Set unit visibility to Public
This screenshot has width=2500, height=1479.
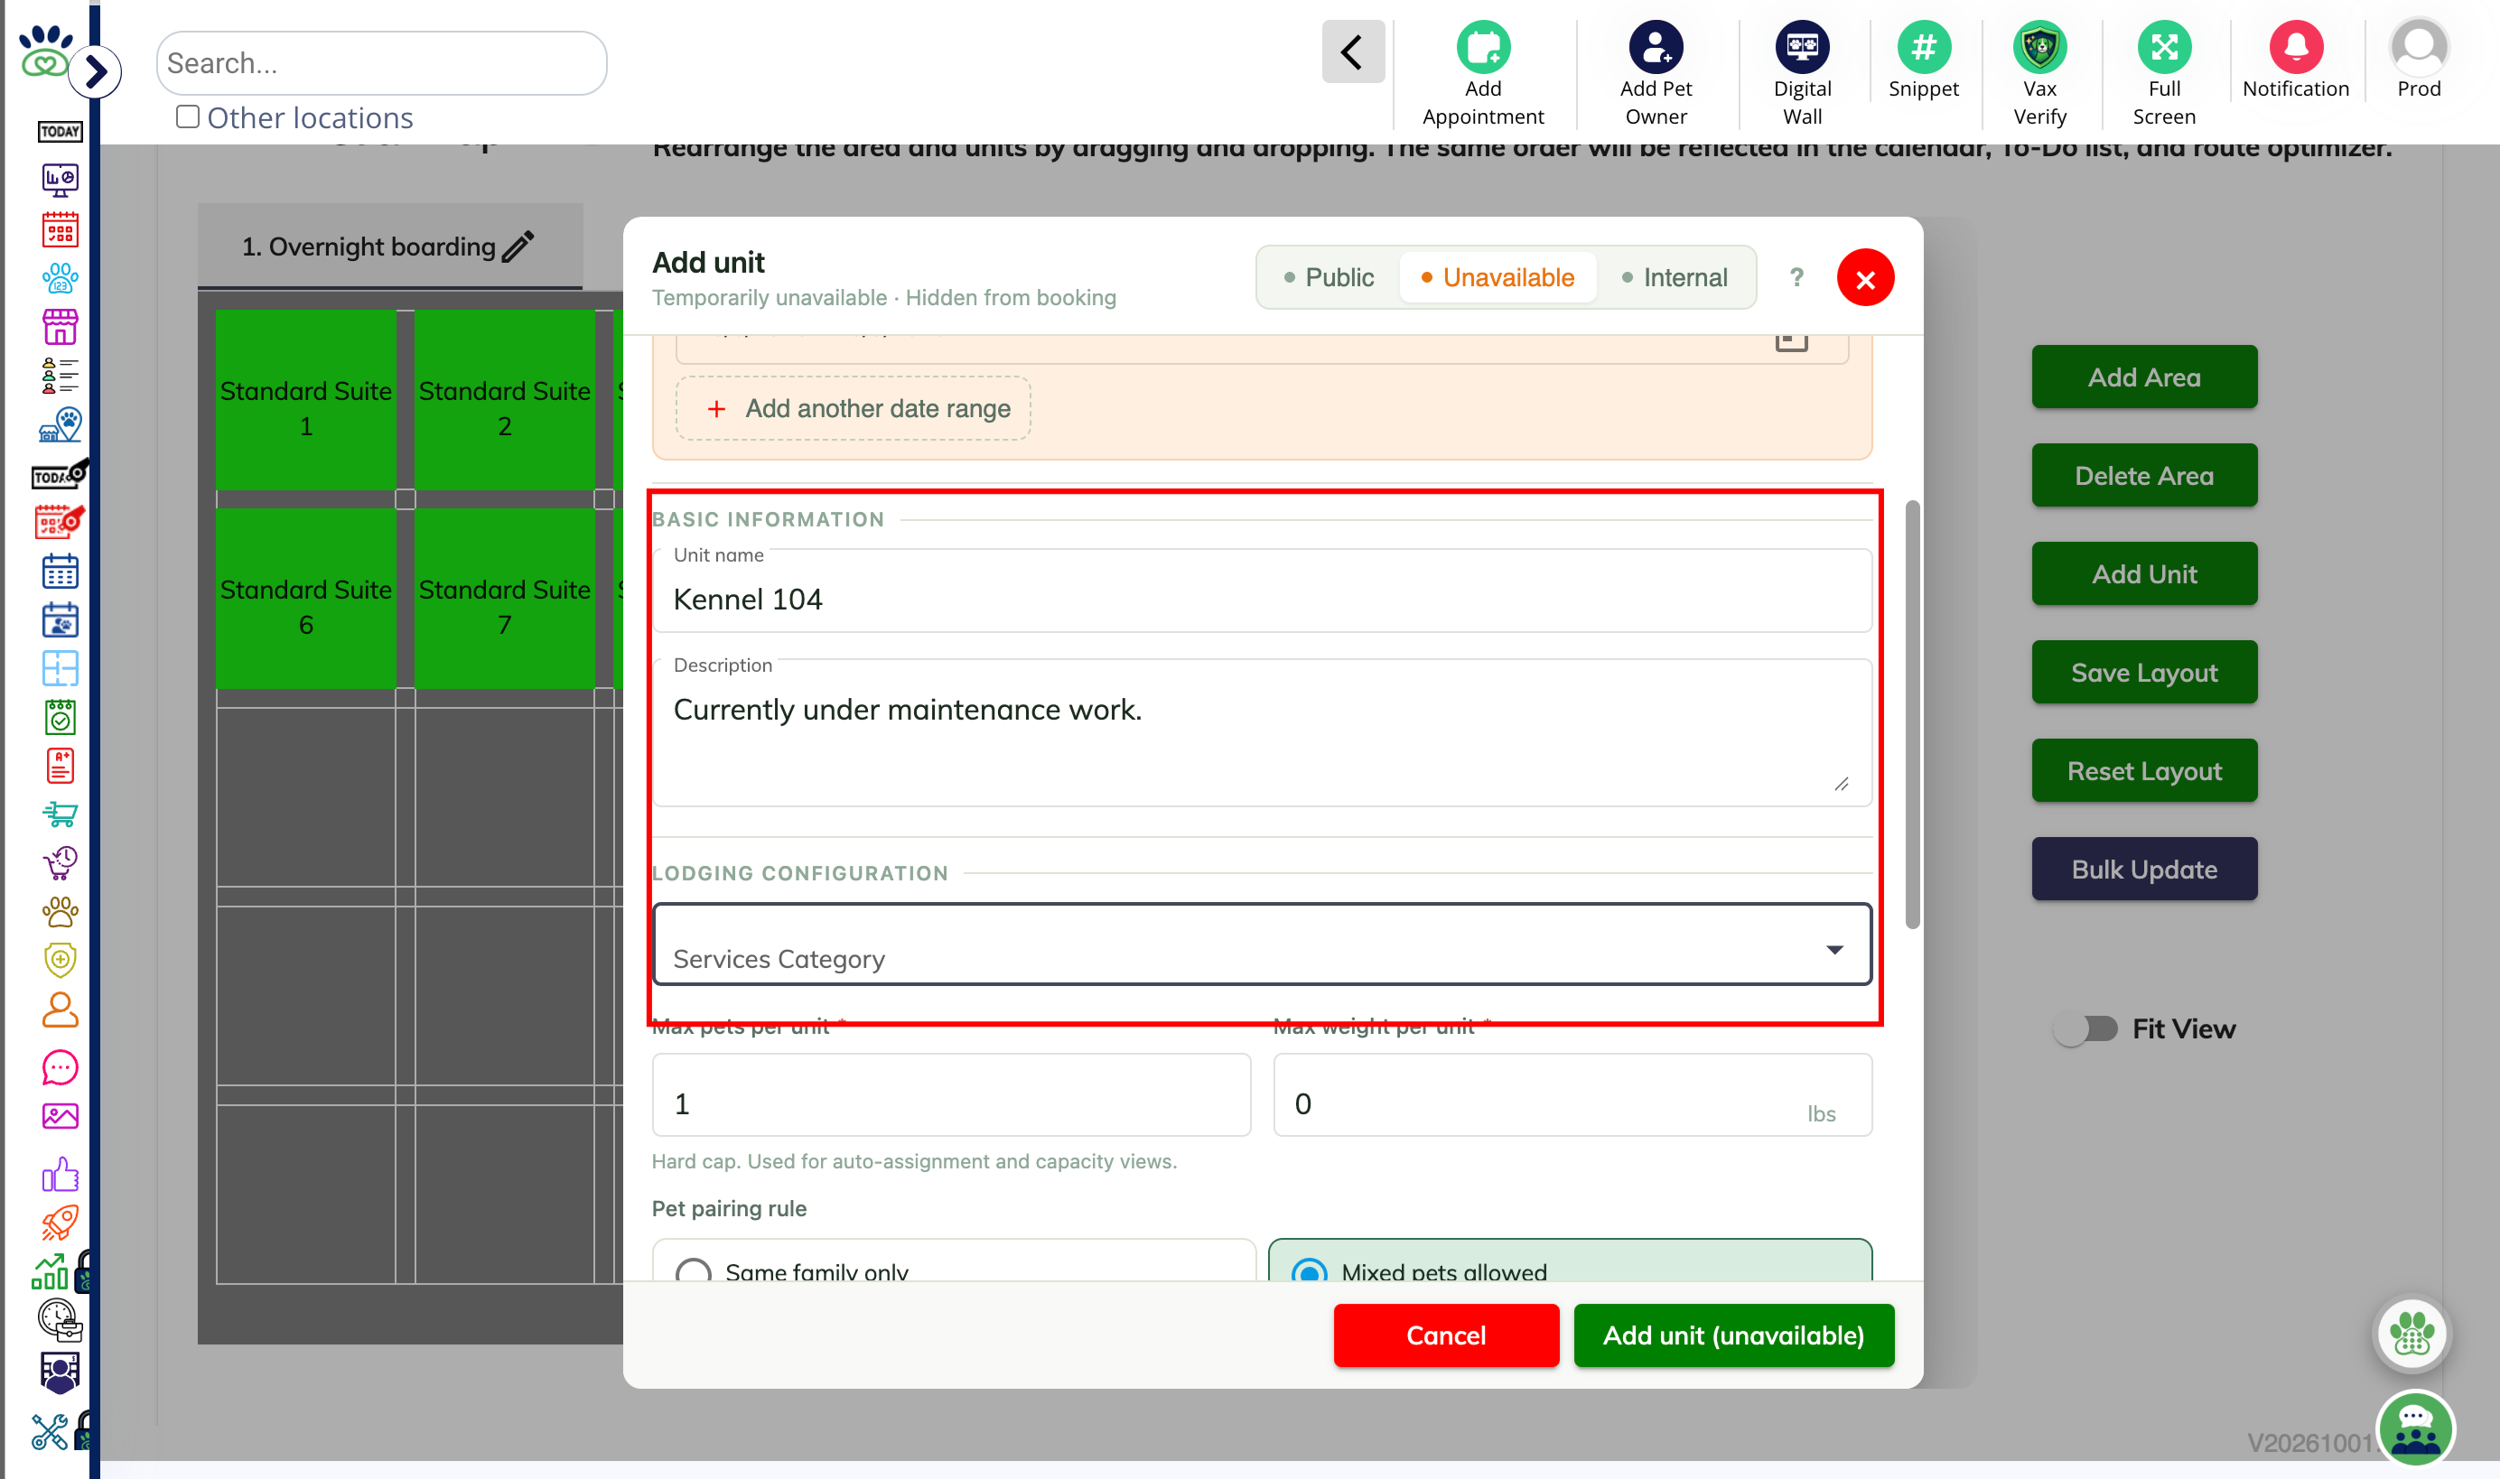pyautogui.click(x=1328, y=277)
